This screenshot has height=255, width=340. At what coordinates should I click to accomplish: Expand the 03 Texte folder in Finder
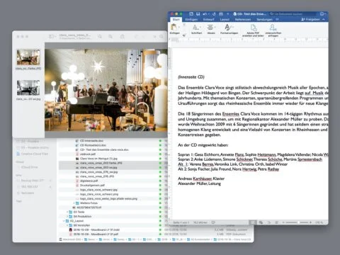pyautogui.click(x=67, y=212)
